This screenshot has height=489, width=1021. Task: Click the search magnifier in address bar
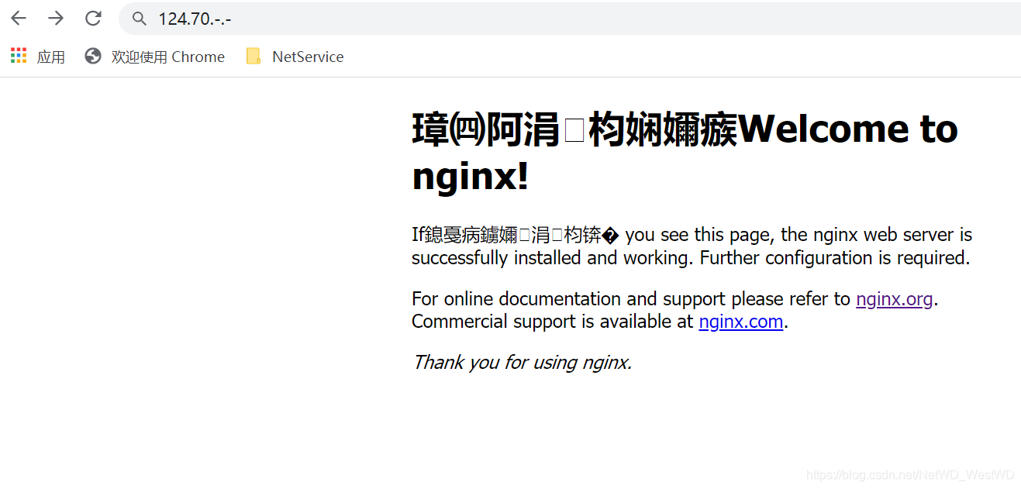140,19
